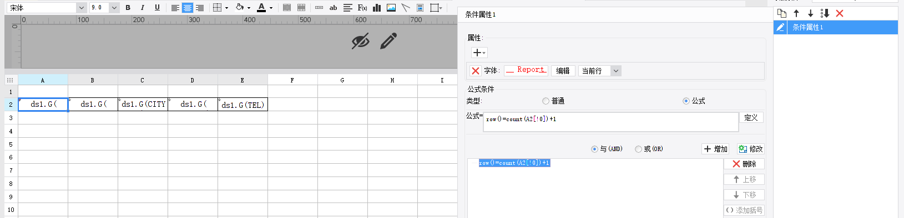Select the 公式 type radio button

click(686, 101)
